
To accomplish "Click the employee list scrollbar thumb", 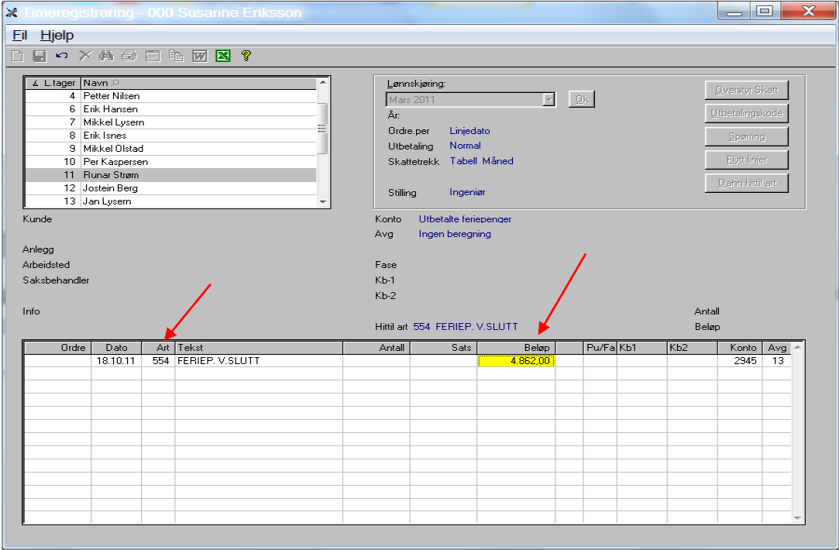I will point(322,129).
